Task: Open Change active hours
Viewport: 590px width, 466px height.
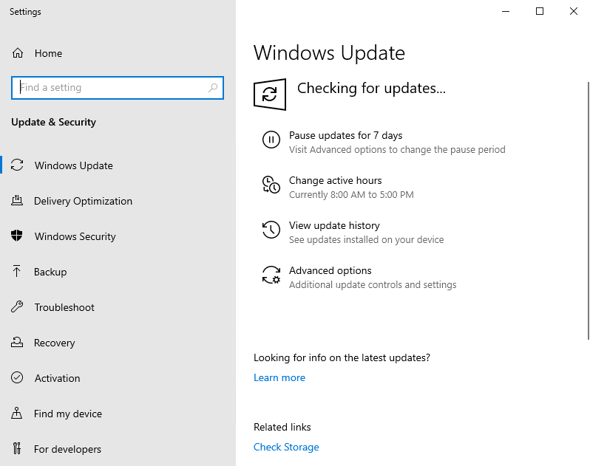Action: coord(335,180)
